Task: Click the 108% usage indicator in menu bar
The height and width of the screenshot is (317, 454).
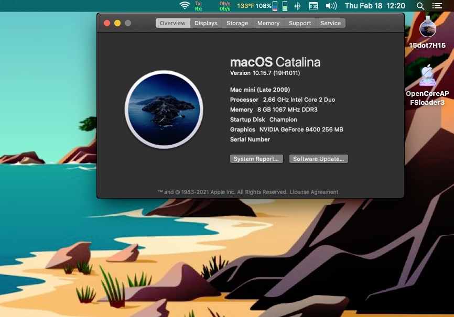Action: click(x=263, y=6)
